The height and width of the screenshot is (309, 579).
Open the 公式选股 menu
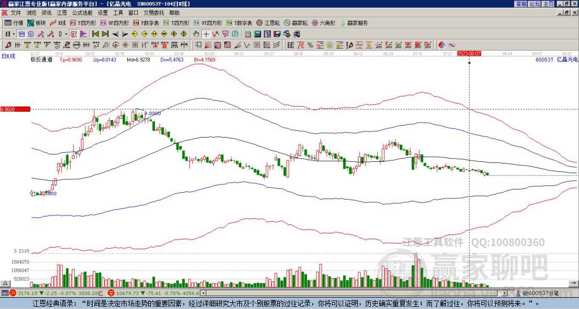coord(83,13)
